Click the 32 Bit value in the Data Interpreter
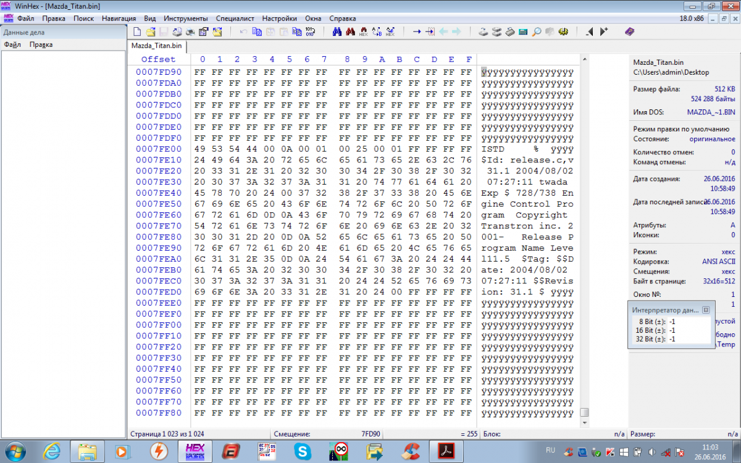 672,338
